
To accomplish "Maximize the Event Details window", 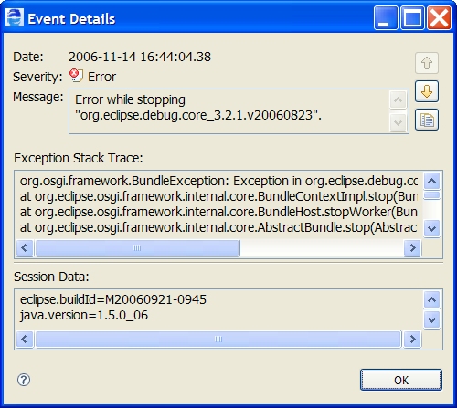I will tap(412, 18).
